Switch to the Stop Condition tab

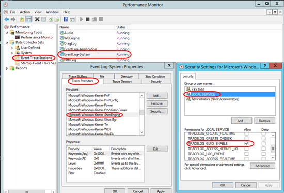(155, 76)
